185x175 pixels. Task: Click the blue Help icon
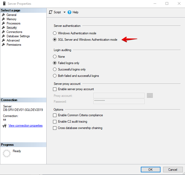[70, 12]
